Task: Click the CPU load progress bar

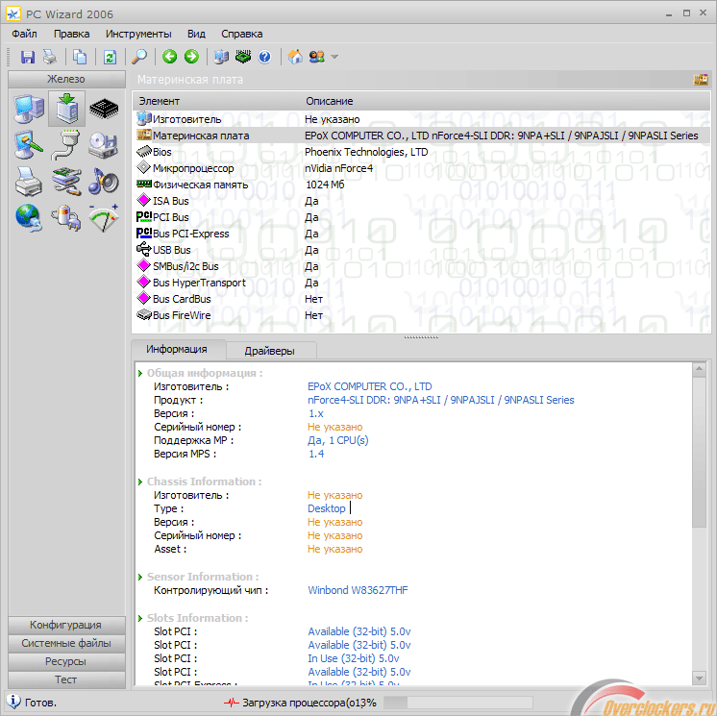Action: [x=457, y=703]
